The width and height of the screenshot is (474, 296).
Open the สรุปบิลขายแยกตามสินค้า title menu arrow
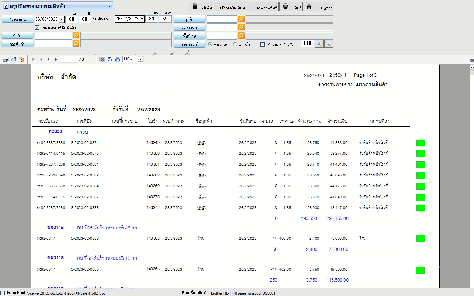[x=109, y=6]
